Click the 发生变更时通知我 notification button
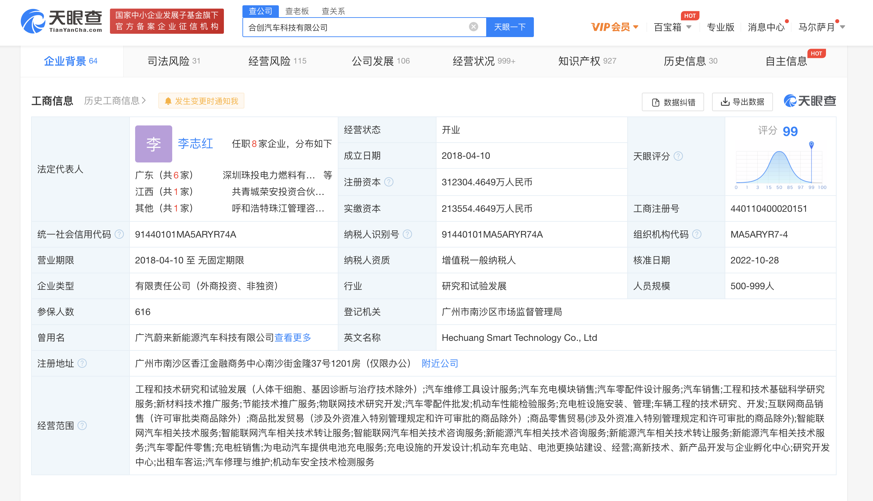 click(201, 101)
